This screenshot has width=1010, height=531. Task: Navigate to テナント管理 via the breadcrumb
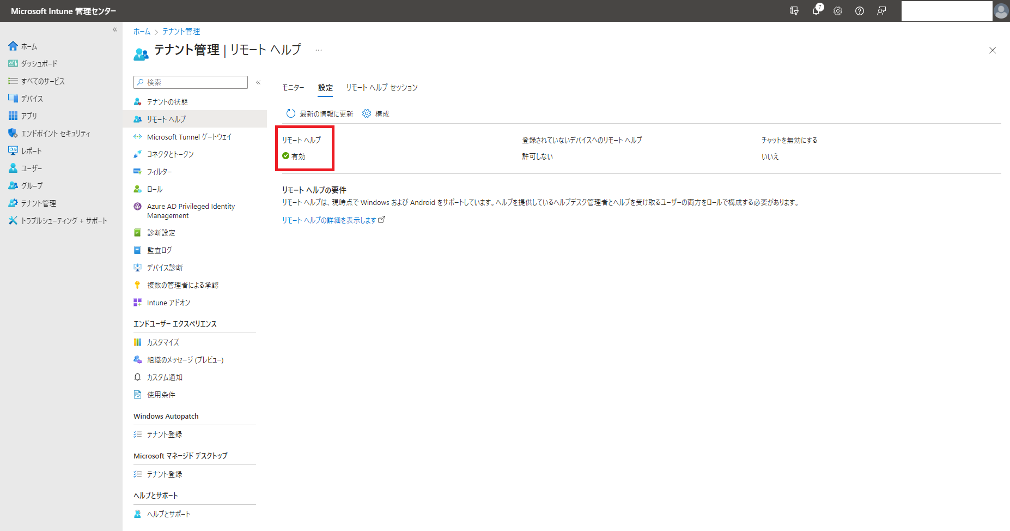pos(180,31)
